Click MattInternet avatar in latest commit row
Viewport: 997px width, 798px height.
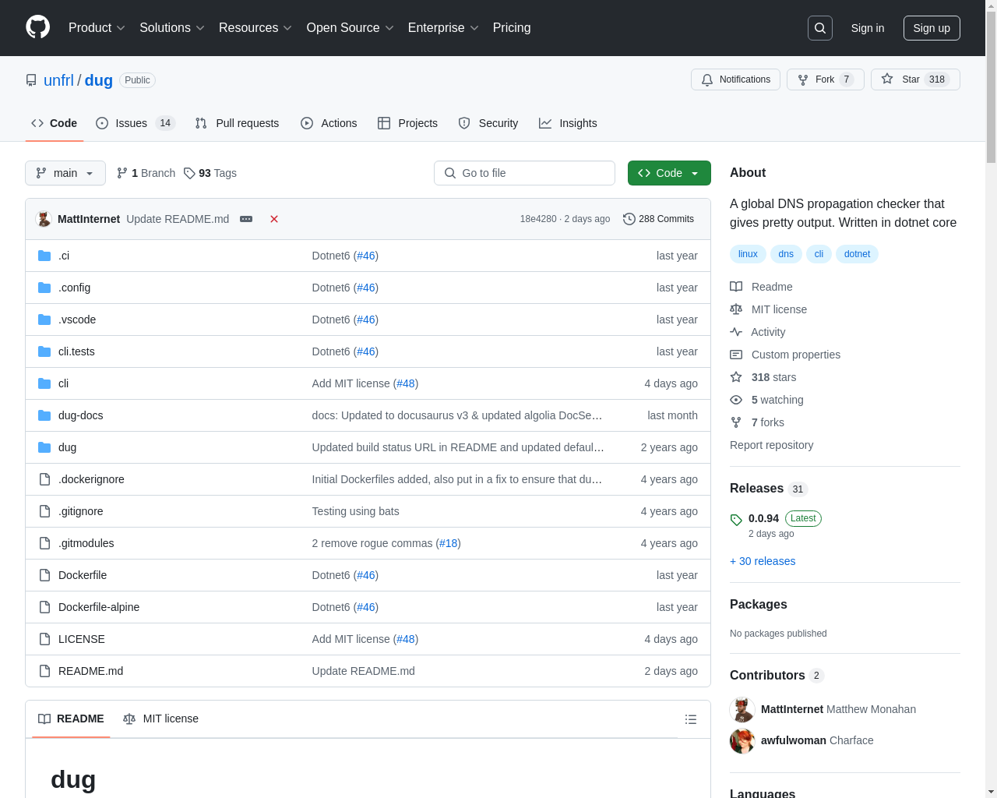point(44,219)
